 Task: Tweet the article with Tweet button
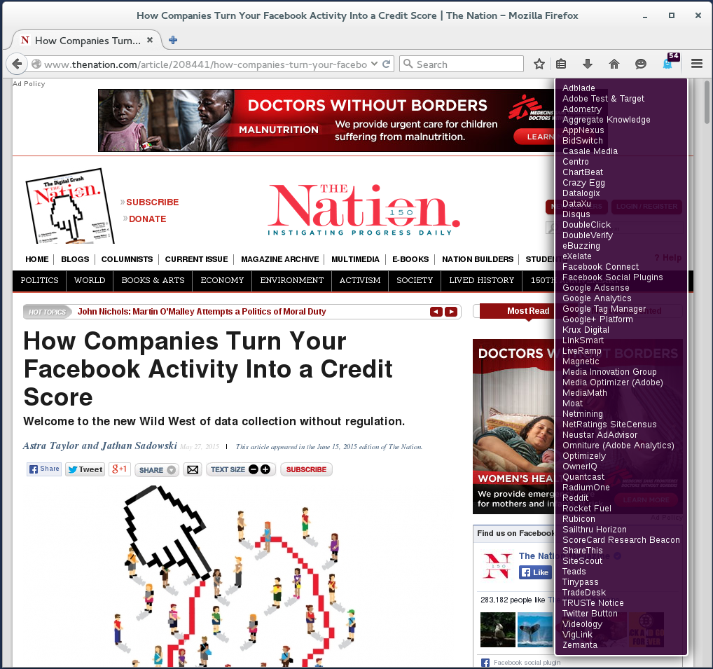tap(85, 469)
